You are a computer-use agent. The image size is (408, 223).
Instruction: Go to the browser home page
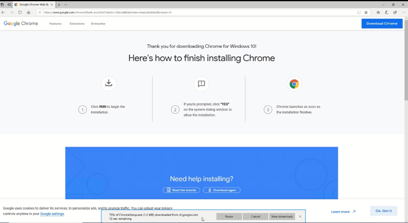tap(29, 12)
